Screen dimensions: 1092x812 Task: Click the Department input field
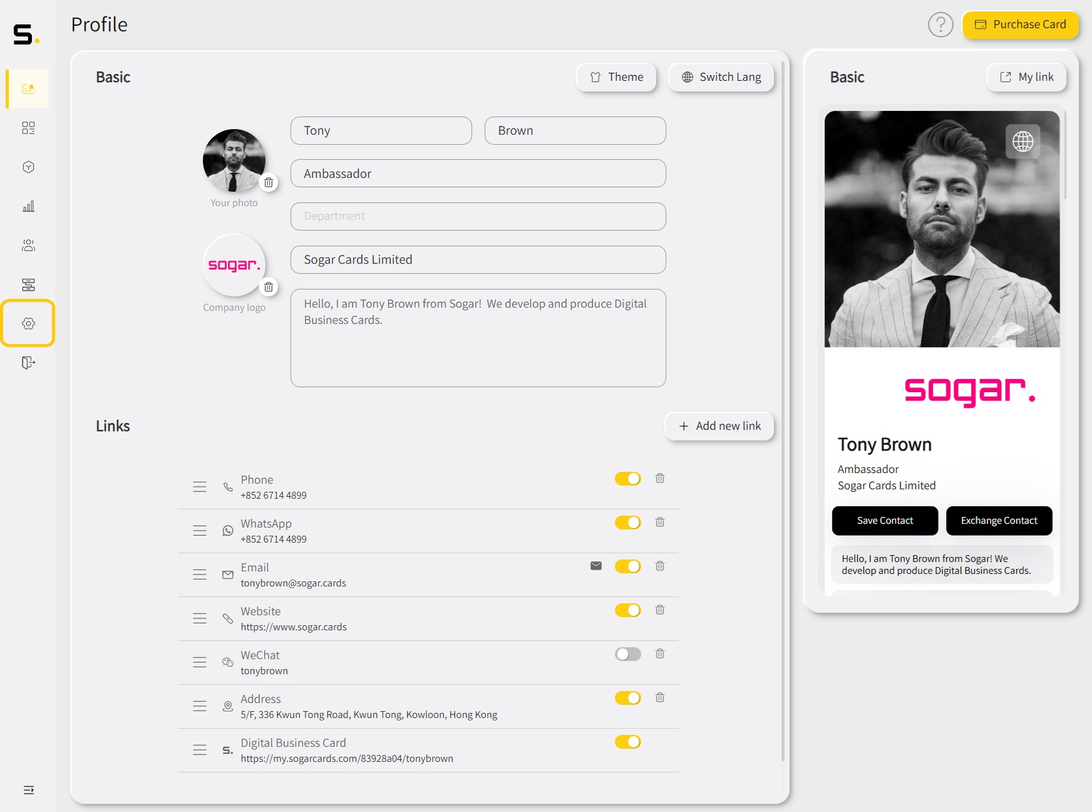(x=478, y=216)
